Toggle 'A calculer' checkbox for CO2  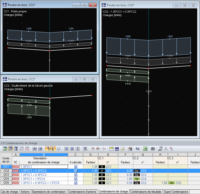coord(76,171)
